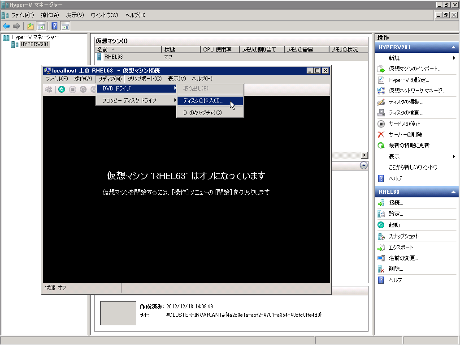Choose ディスクの挿入 from the DVD submenu
The height and width of the screenshot is (345, 460).
click(210, 100)
